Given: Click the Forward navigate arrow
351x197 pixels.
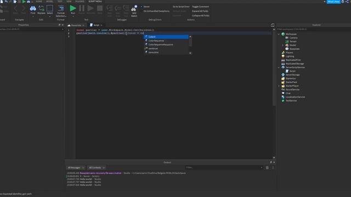Looking at the screenshot, I should click(24, 9).
